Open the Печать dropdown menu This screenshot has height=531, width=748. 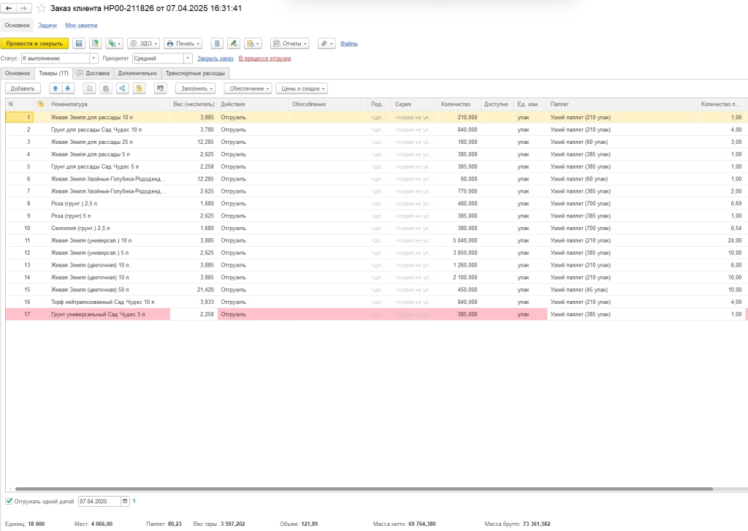183,44
